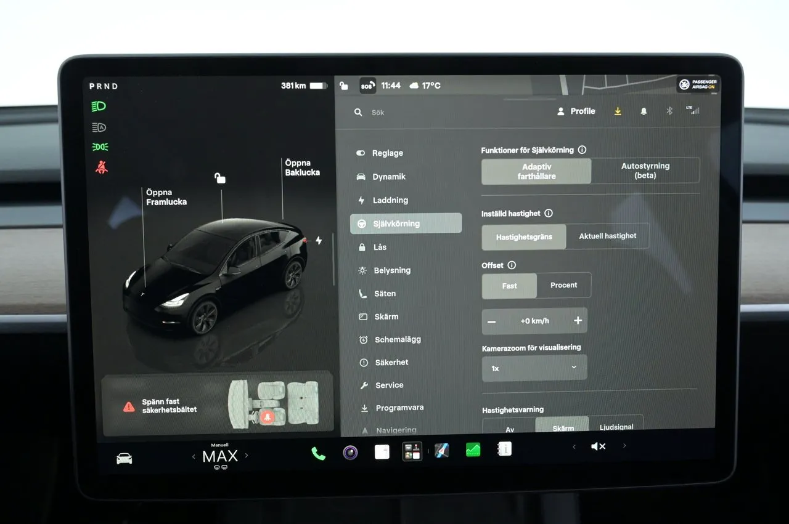
Task: Show info for Funktioner för Självkörning
Action: [583, 150]
